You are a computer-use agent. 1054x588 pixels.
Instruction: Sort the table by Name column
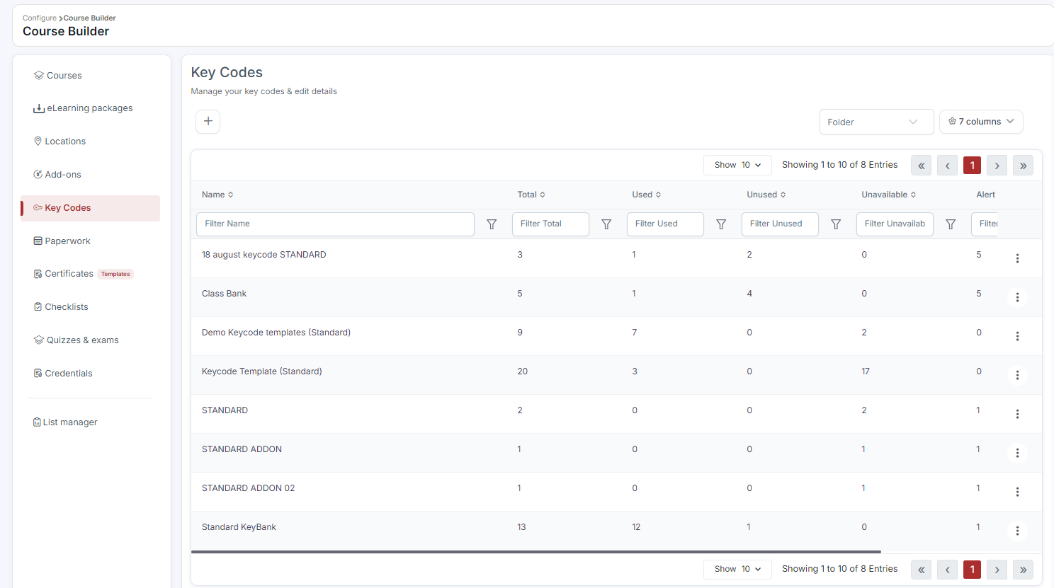coord(217,195)
